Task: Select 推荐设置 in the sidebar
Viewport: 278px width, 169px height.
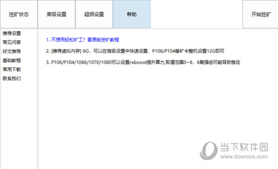Action: [x=12, y=33]
